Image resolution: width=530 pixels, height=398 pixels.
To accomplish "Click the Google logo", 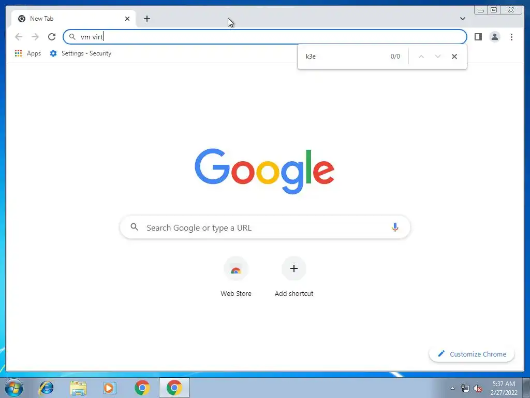I will 264,171.
